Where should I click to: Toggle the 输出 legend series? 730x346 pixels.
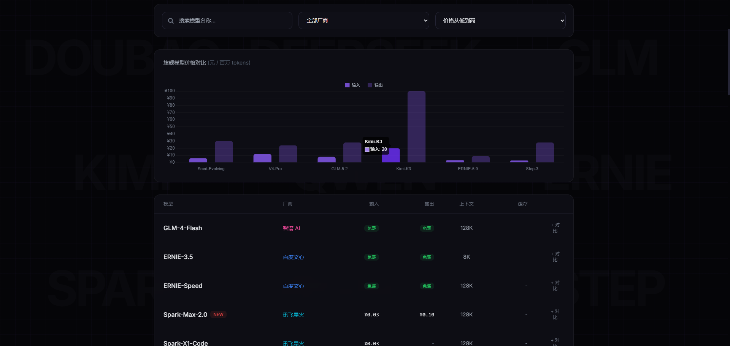[375, 85]
